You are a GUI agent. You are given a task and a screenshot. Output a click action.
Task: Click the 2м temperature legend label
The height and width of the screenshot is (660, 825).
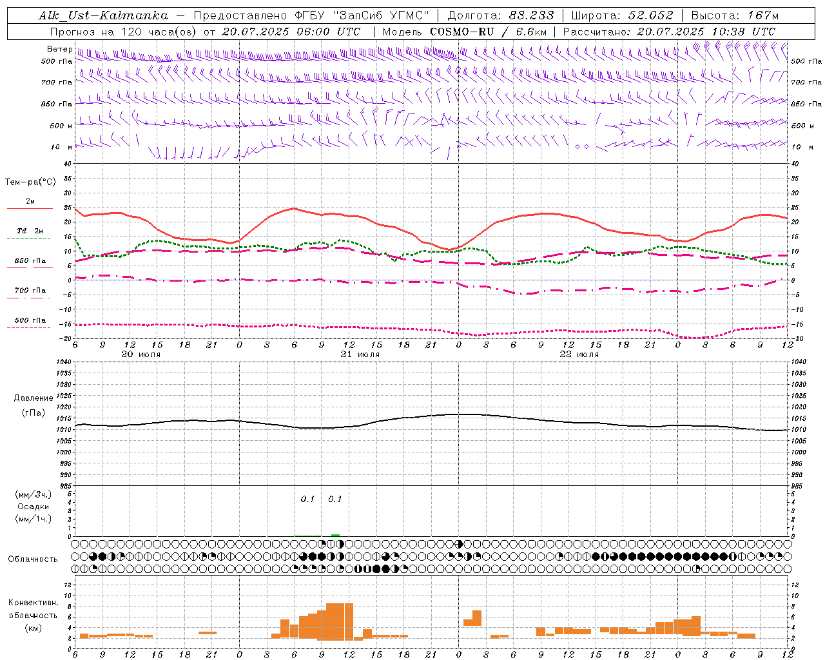[x=30, y=202]
